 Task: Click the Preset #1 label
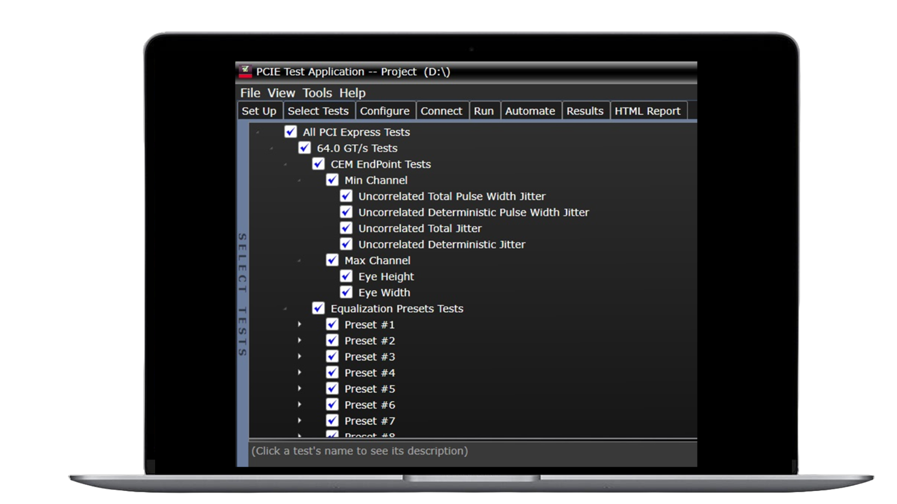click(x=370, y=325)
